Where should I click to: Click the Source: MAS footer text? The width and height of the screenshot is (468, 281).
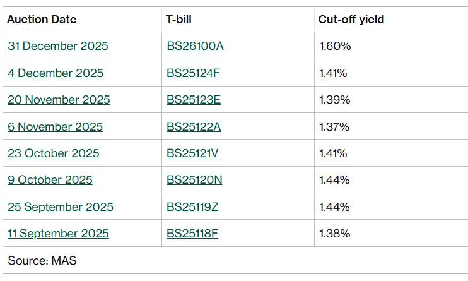(x=42, y=260)
